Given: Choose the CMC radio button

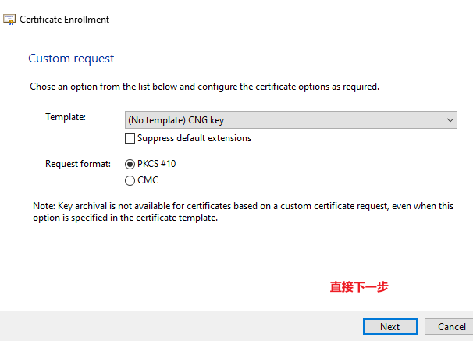Looking at the screenshot, I should pos(130,180).
